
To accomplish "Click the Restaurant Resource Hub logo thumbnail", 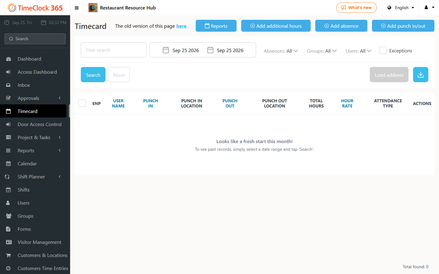I will pyautogui.click(x=93, y=8).
